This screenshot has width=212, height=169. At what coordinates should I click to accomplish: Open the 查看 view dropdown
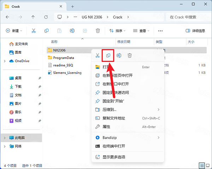141,31
